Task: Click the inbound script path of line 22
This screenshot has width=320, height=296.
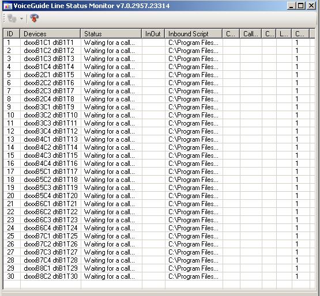Action: click(193, 212)
